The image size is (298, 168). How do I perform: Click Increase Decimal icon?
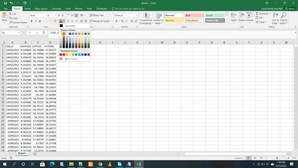(x=132, y=21)
